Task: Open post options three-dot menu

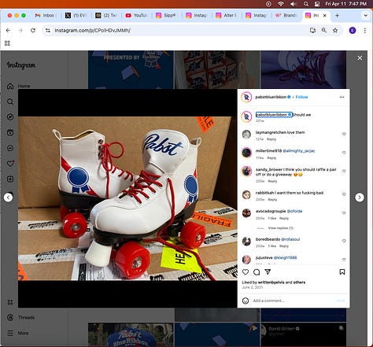Action: tap(342, 97)
